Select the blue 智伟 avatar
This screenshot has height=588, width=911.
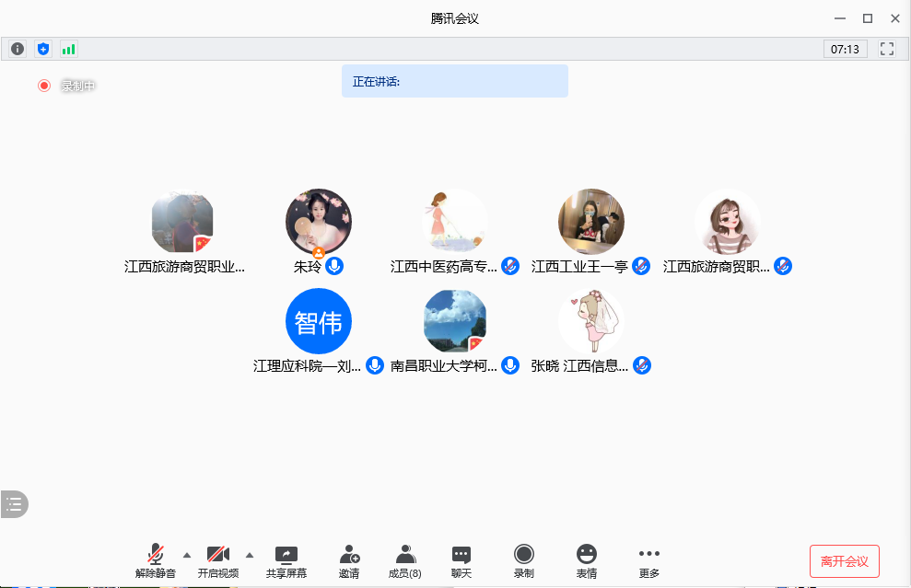319,321
